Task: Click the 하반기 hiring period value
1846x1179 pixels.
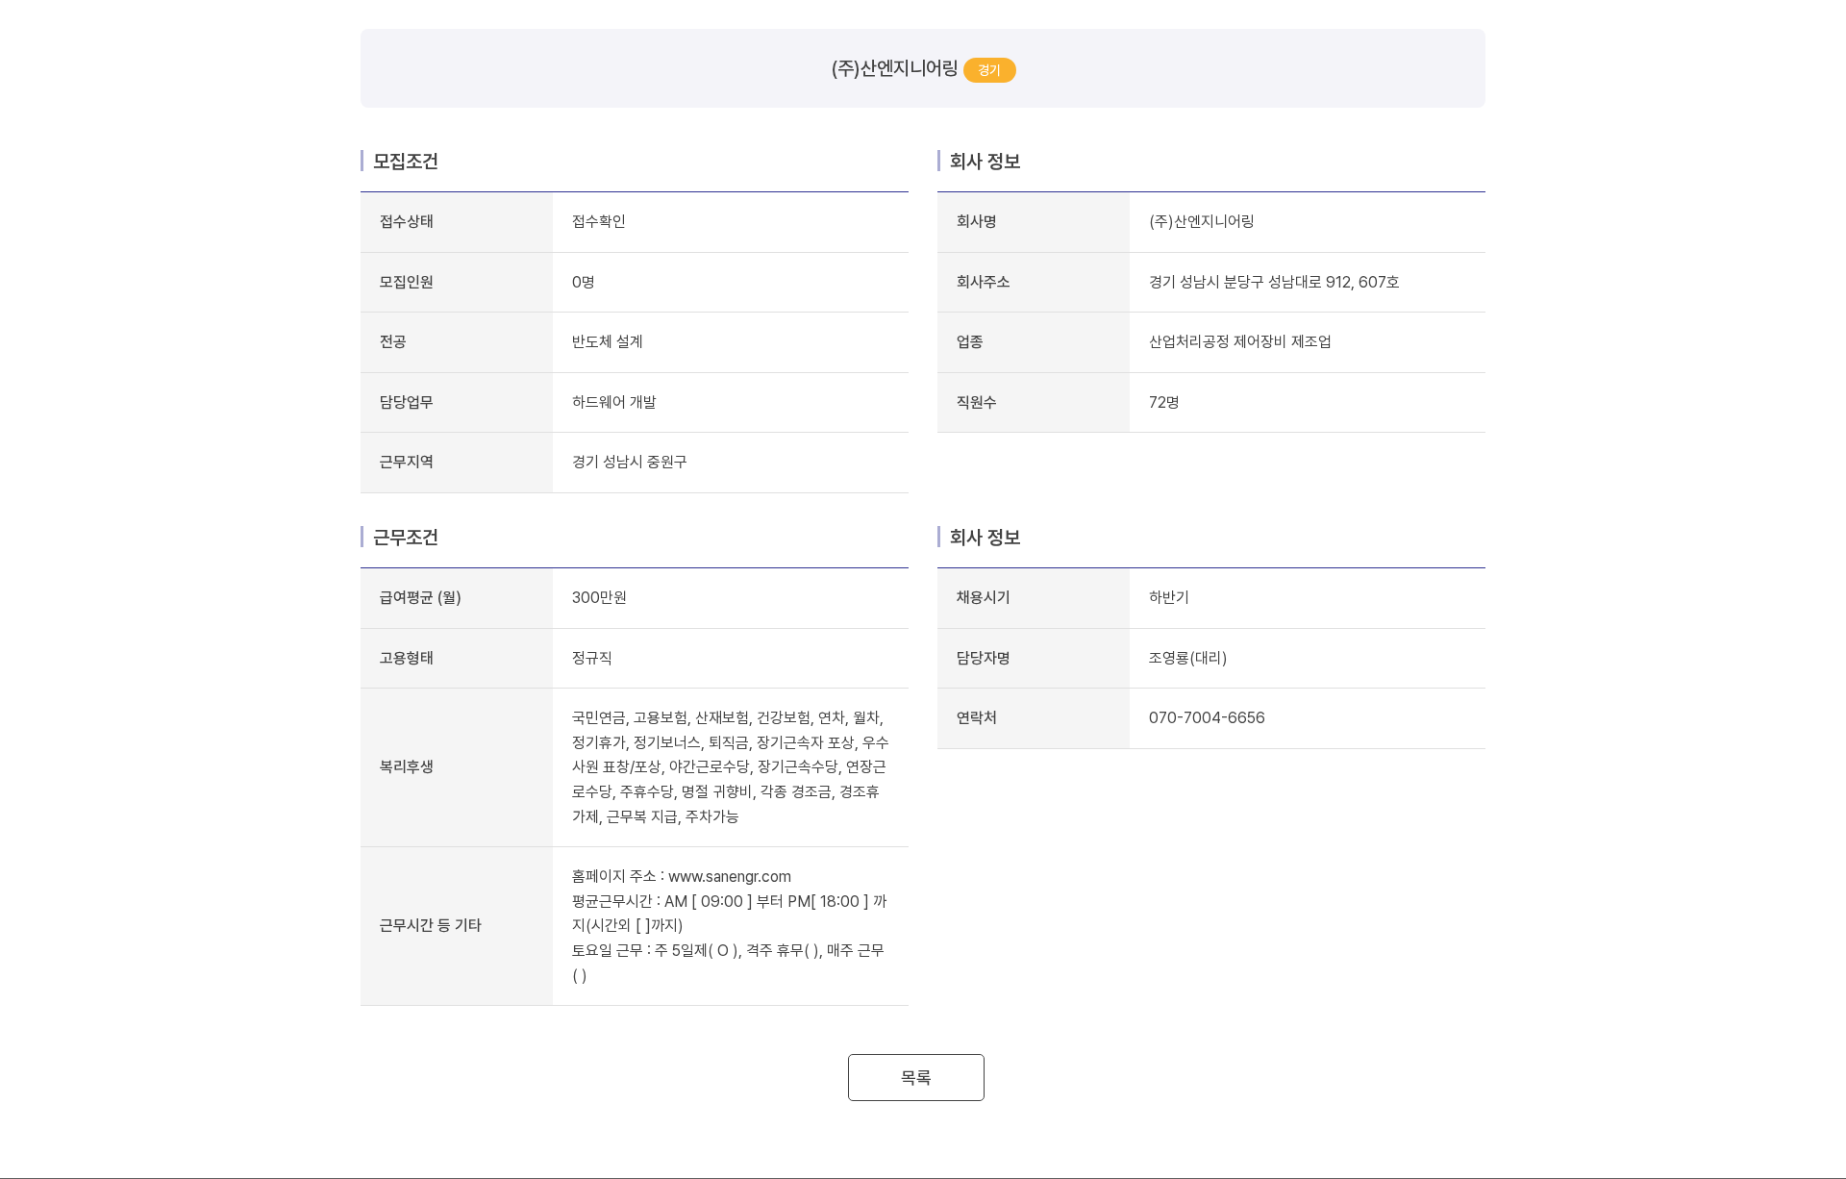Action: (1168, 597)
